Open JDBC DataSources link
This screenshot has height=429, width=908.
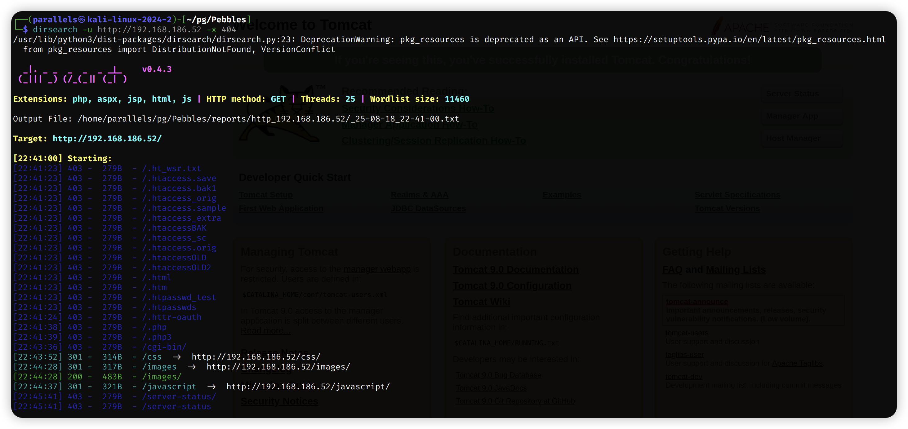coord(428,209)
